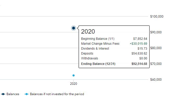This screenshot has height=99, width=170.
Task: Click the $92,514.68 ending balance value
Action: [x=139, y=64]
